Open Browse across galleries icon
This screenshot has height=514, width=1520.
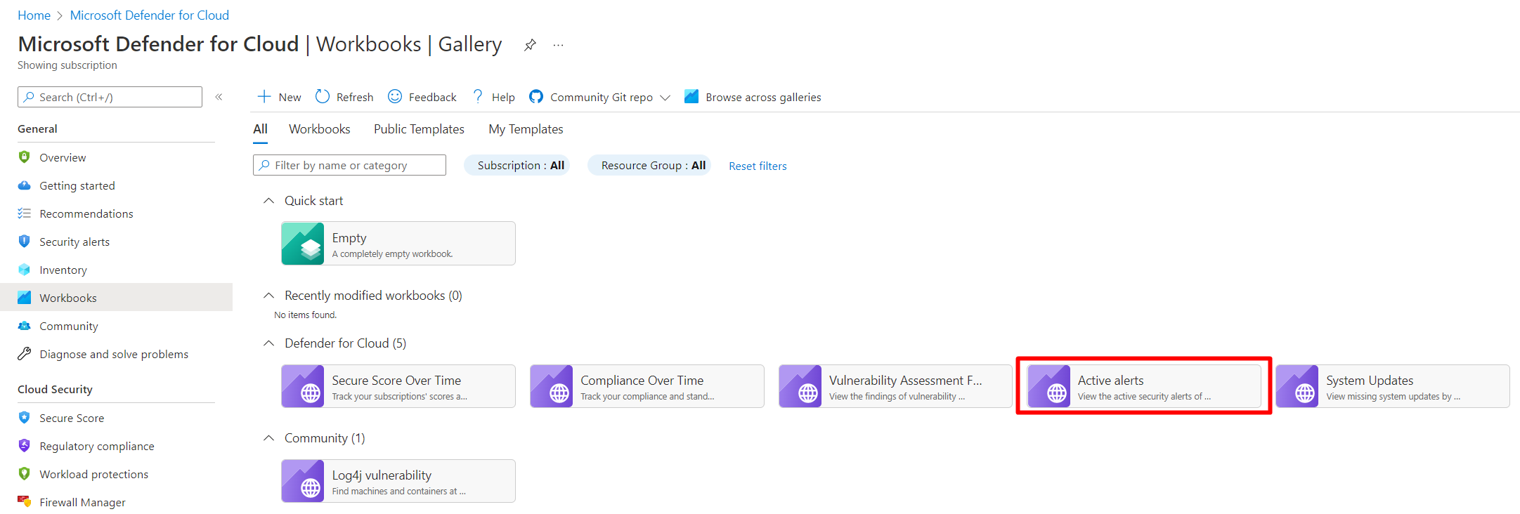coord(691,96)
